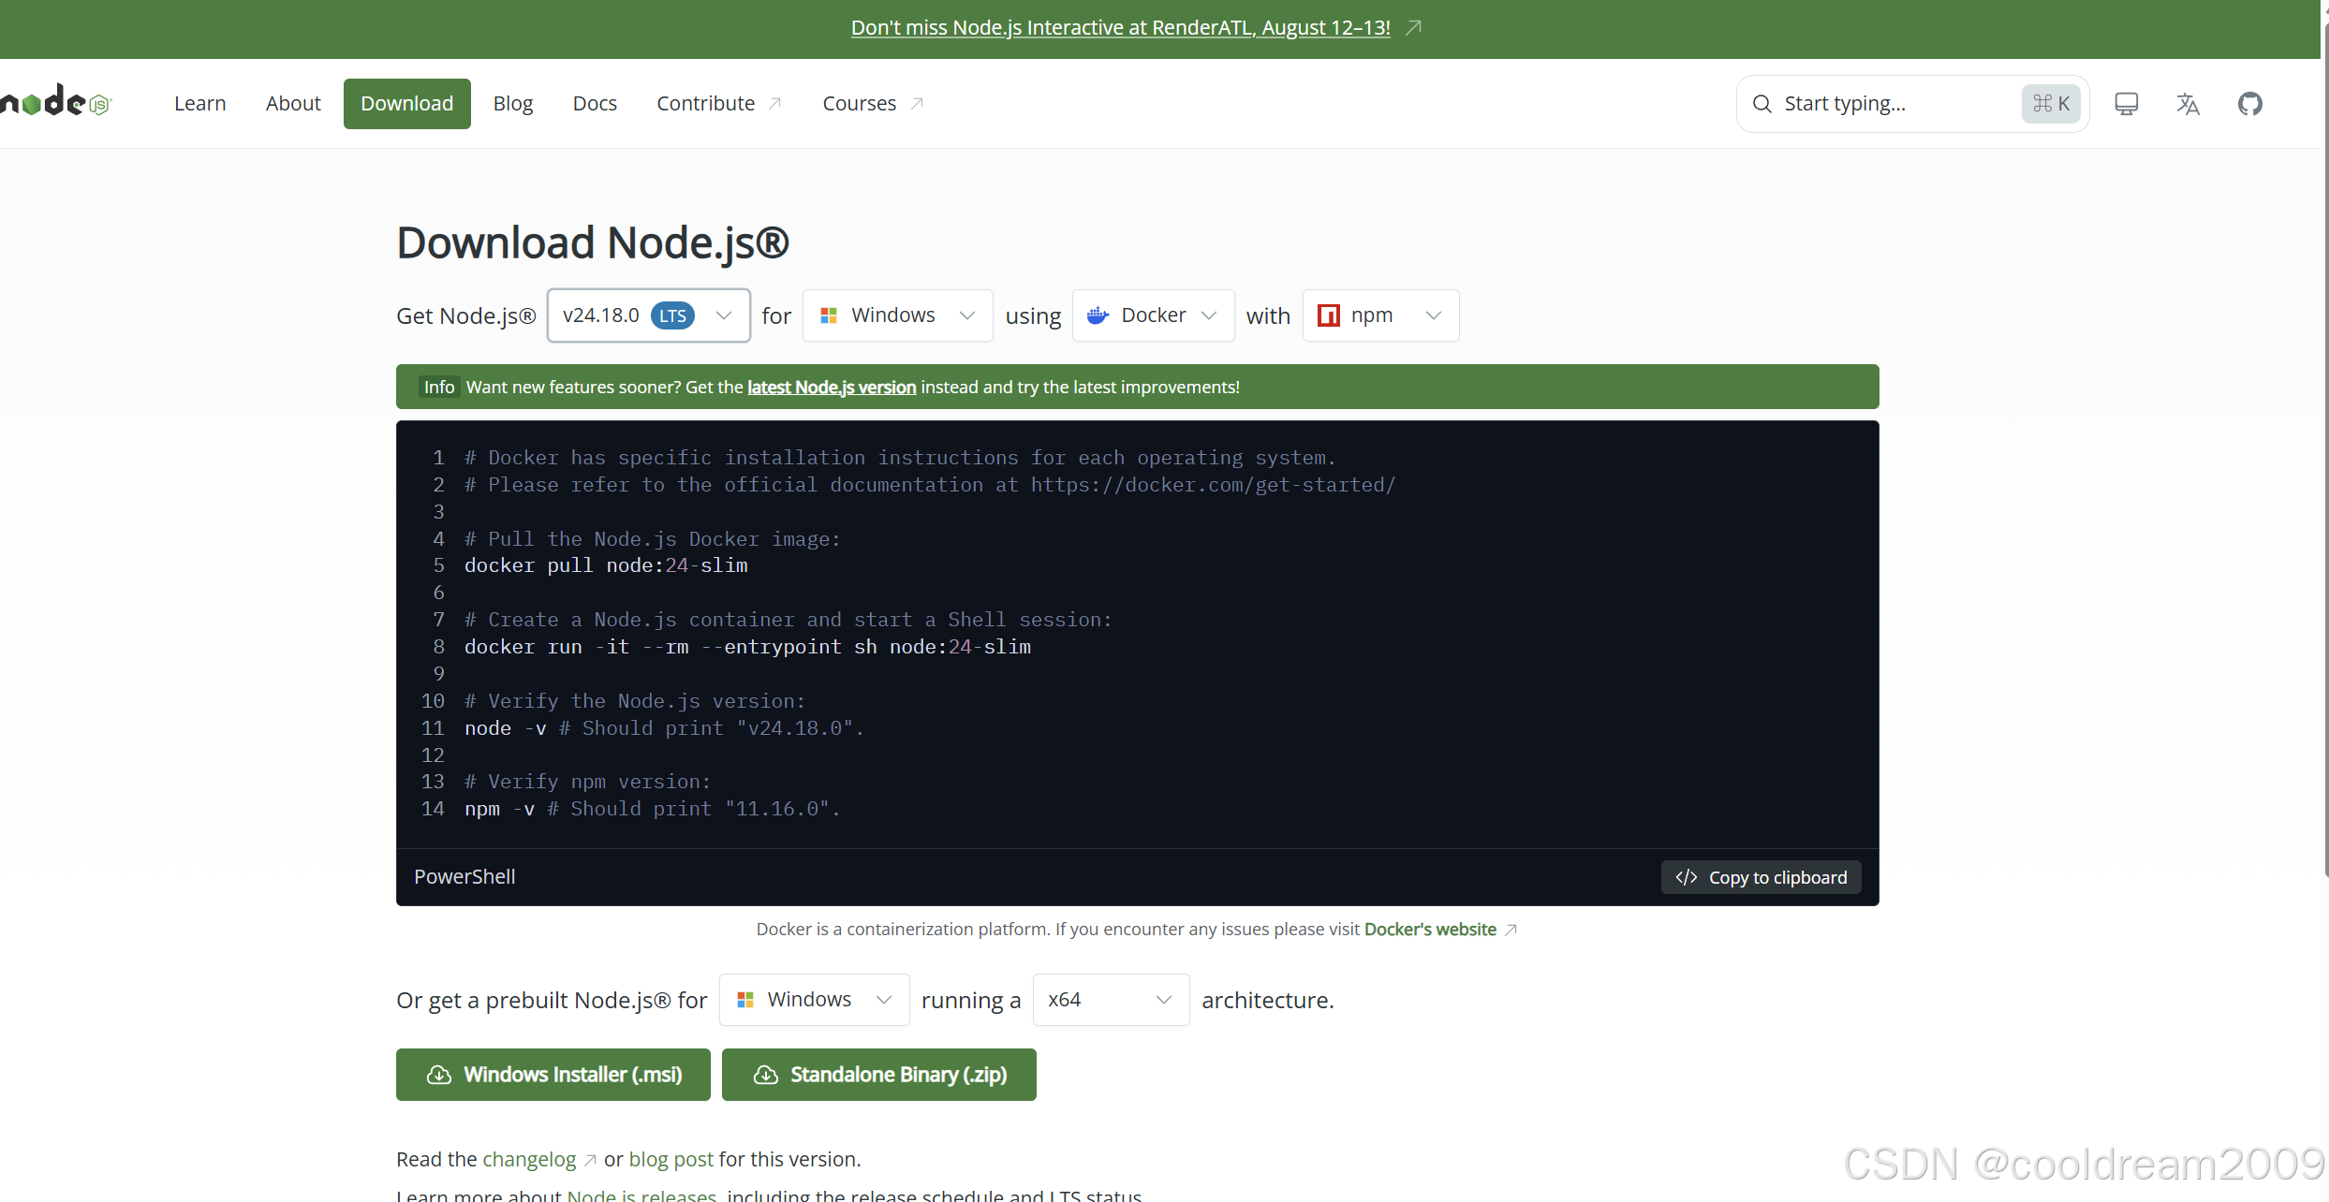The image size is (2329, 1202).
Task: Open the Docker install method dropdown
Action: click(1153, 315)
